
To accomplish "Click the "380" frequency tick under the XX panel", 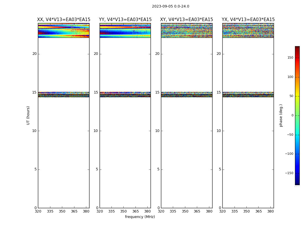I will point(86,211).
